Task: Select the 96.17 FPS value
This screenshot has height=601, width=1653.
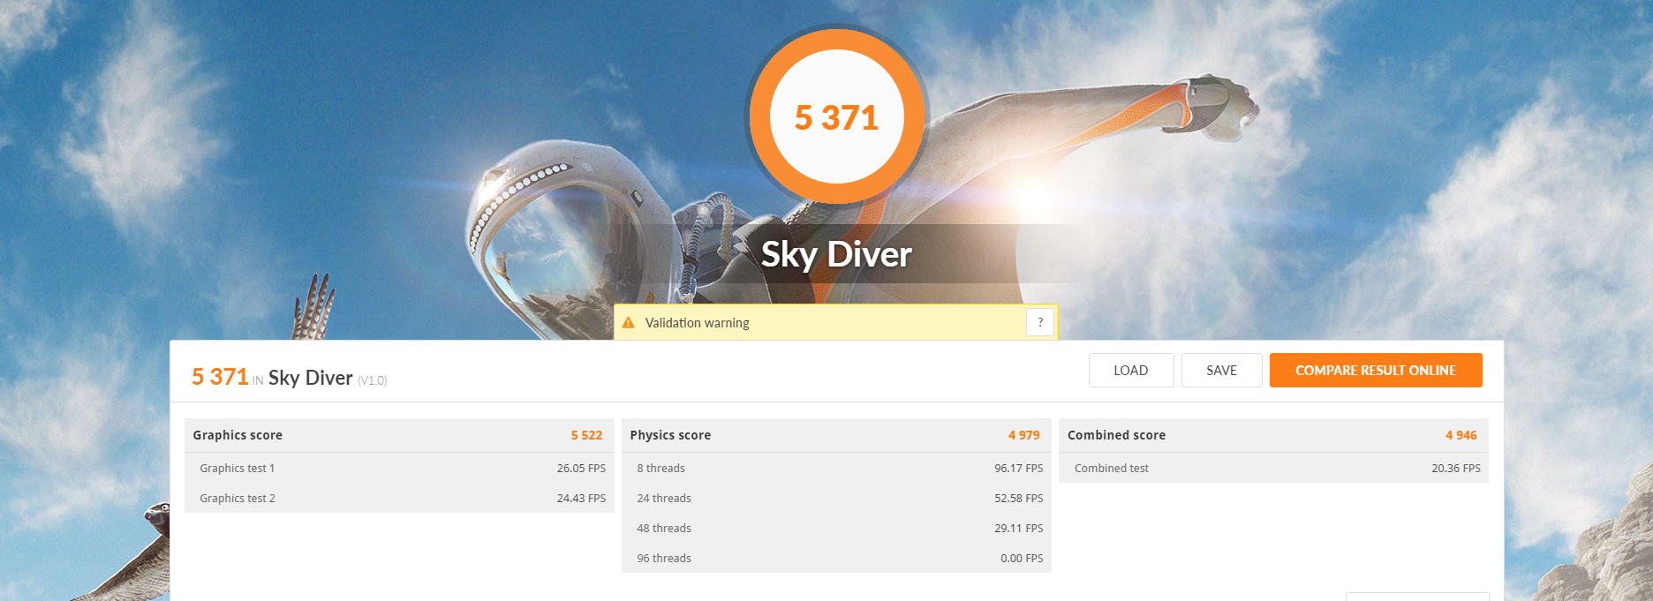Action: [x=1018, y=469]
